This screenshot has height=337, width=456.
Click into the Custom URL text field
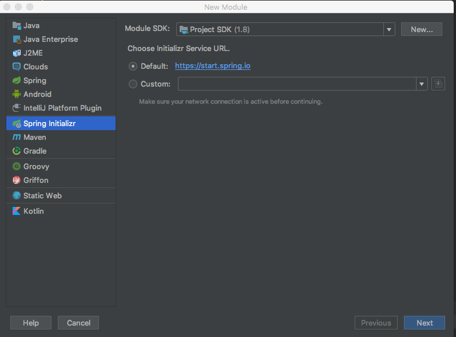click(x=296, y=84)
